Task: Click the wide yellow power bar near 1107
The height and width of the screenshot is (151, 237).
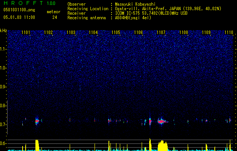Action: 163,145
